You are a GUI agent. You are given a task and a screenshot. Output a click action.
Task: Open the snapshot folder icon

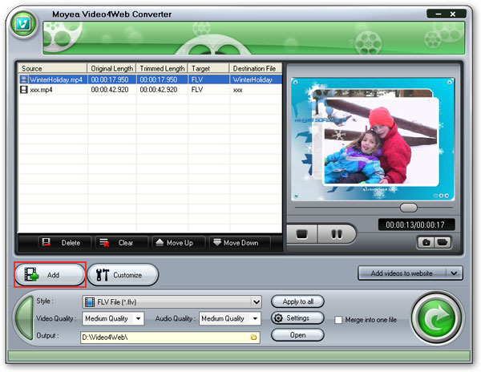coord(443,243)
